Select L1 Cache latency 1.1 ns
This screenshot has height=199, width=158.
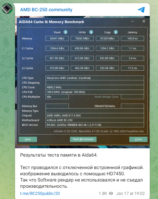coord(133,48)
